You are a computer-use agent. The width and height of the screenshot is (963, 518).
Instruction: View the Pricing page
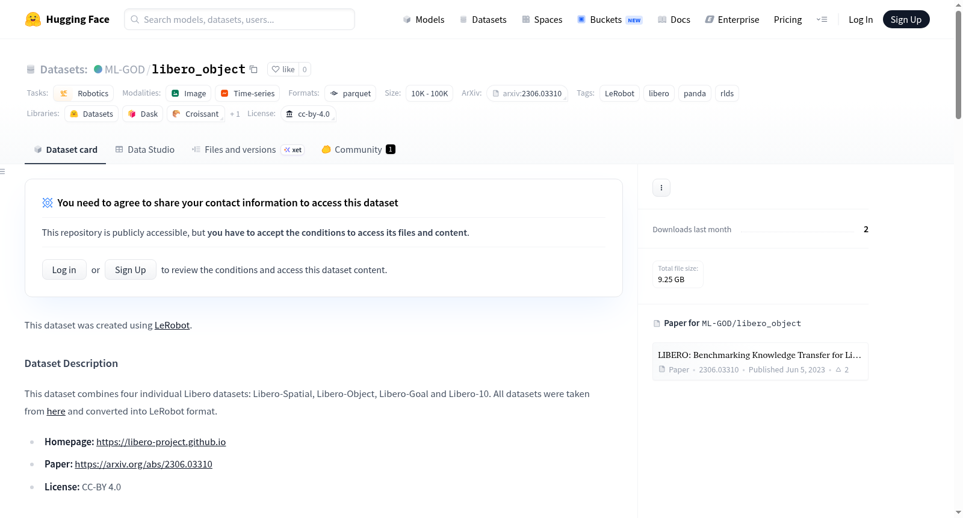(788, 19)
